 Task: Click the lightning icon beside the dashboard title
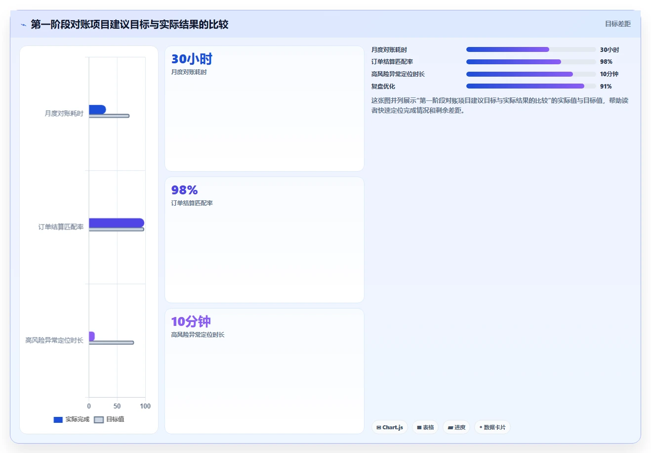tap(23, 25)
